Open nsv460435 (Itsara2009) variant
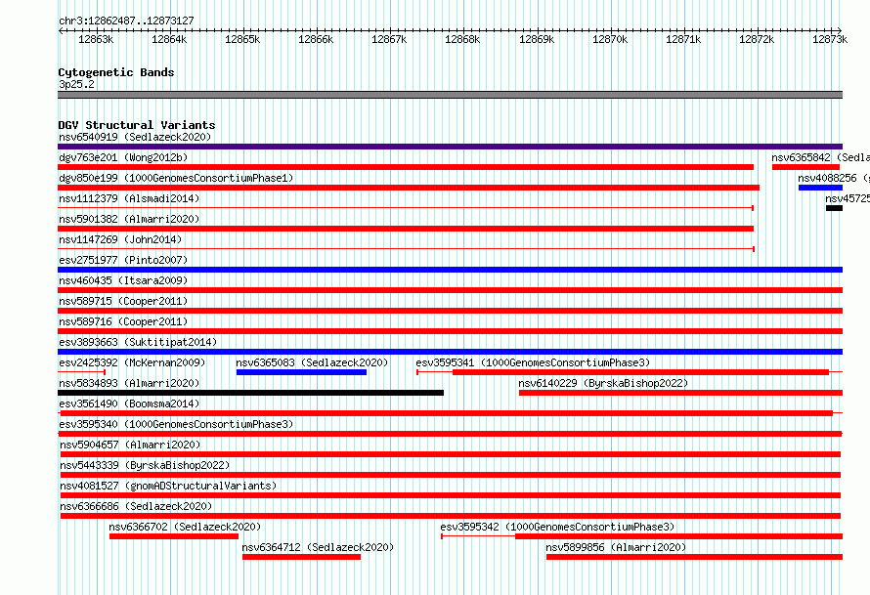 point(123,280)
